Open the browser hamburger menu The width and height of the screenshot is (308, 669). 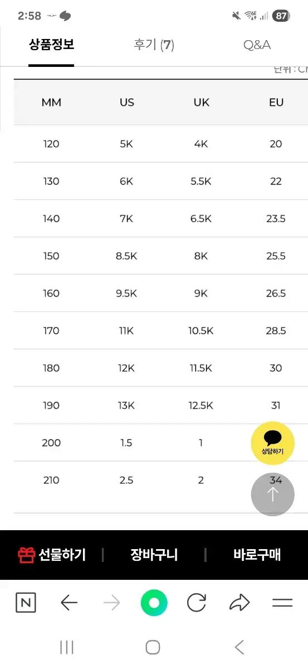point(282,603)
